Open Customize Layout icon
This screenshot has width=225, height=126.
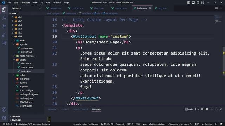tap(202, 3)
